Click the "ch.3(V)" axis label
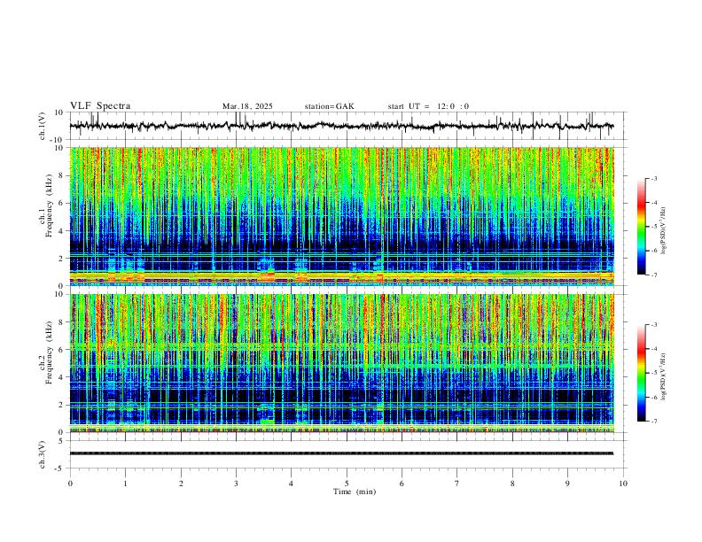The height and width of the screenshot is (542, 702). pos(43,455)
